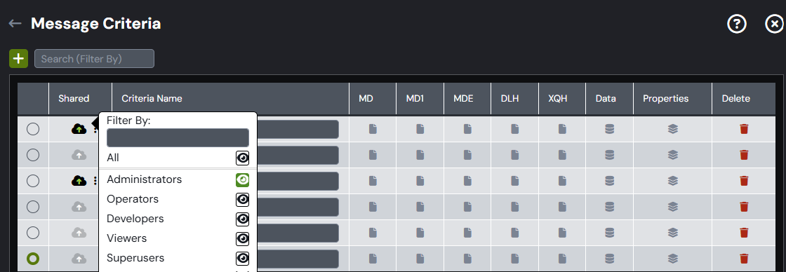Click the green selected radio in last row
The width and height of the screenshot is (786, 272).
click(x=33, y=259)
